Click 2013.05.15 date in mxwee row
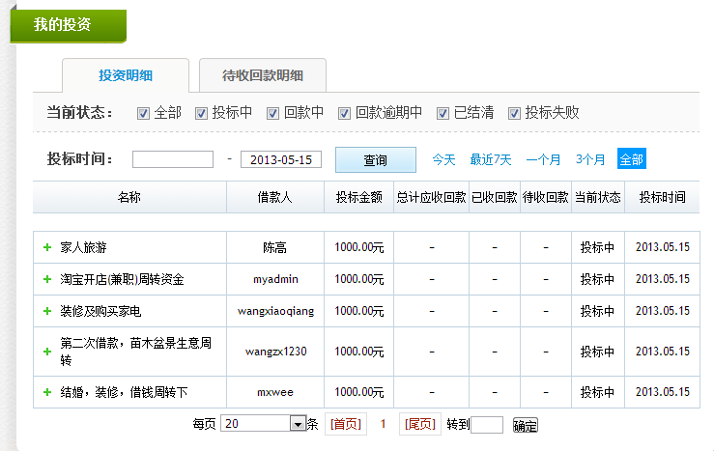 (663, 392)
